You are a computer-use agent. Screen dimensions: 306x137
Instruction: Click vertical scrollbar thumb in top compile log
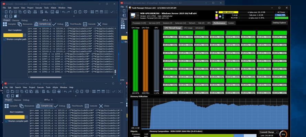pyautogui.click(x=115, y=72)
